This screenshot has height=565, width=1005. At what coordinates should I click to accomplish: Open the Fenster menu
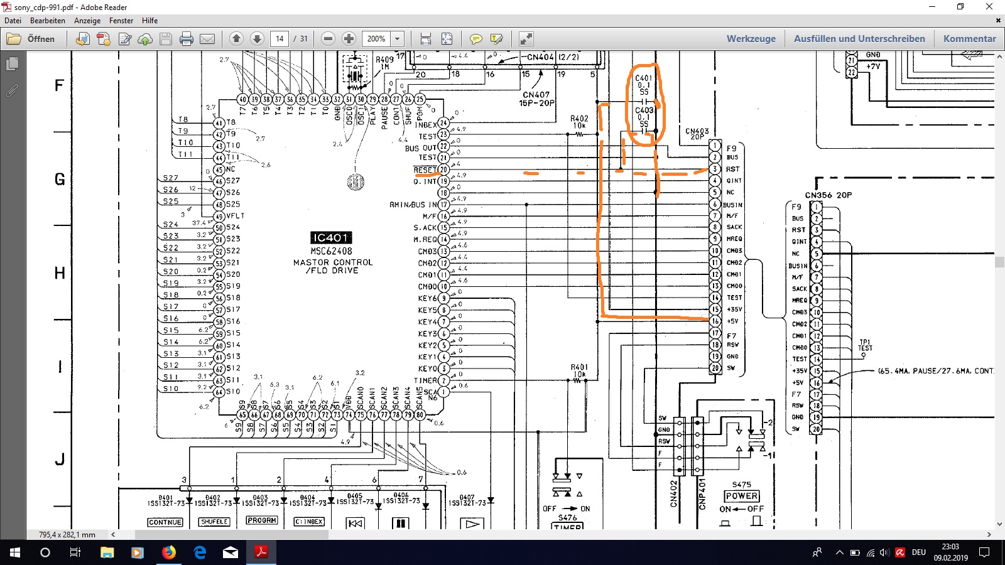121,21
